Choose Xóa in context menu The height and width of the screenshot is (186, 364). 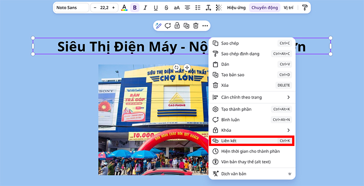click(252, 85)
